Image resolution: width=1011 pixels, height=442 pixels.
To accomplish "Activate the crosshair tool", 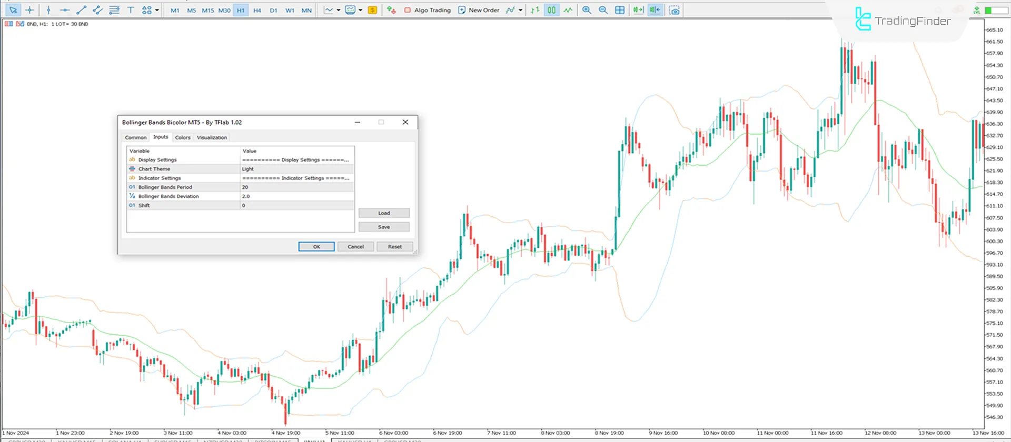I will (x=30, y=10).
